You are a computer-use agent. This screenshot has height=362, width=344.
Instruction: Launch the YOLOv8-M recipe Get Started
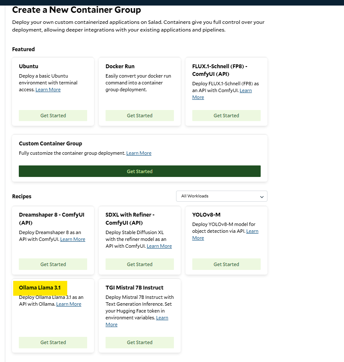[x=226, y=264]
